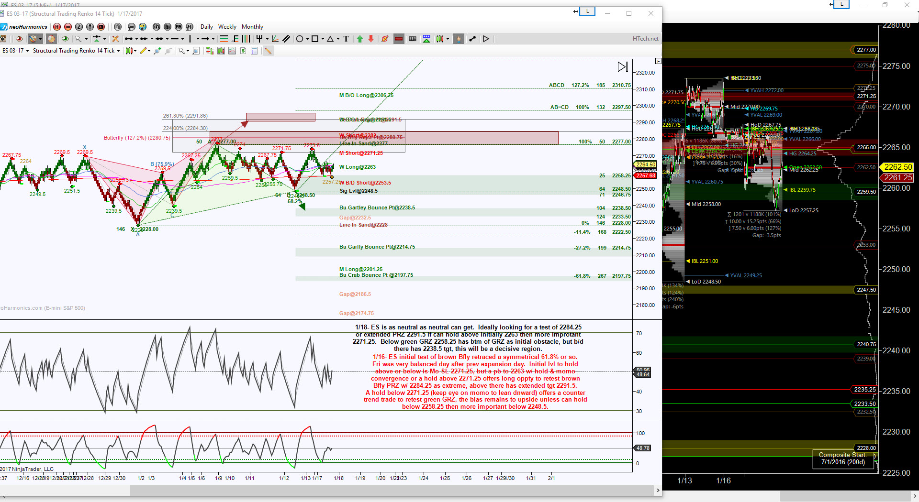Screen dimensions: 919x502
Task: Click the FIB circle icon
Action: [179, 27]
